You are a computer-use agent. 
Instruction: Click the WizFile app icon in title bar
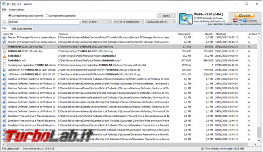(4, 4)
